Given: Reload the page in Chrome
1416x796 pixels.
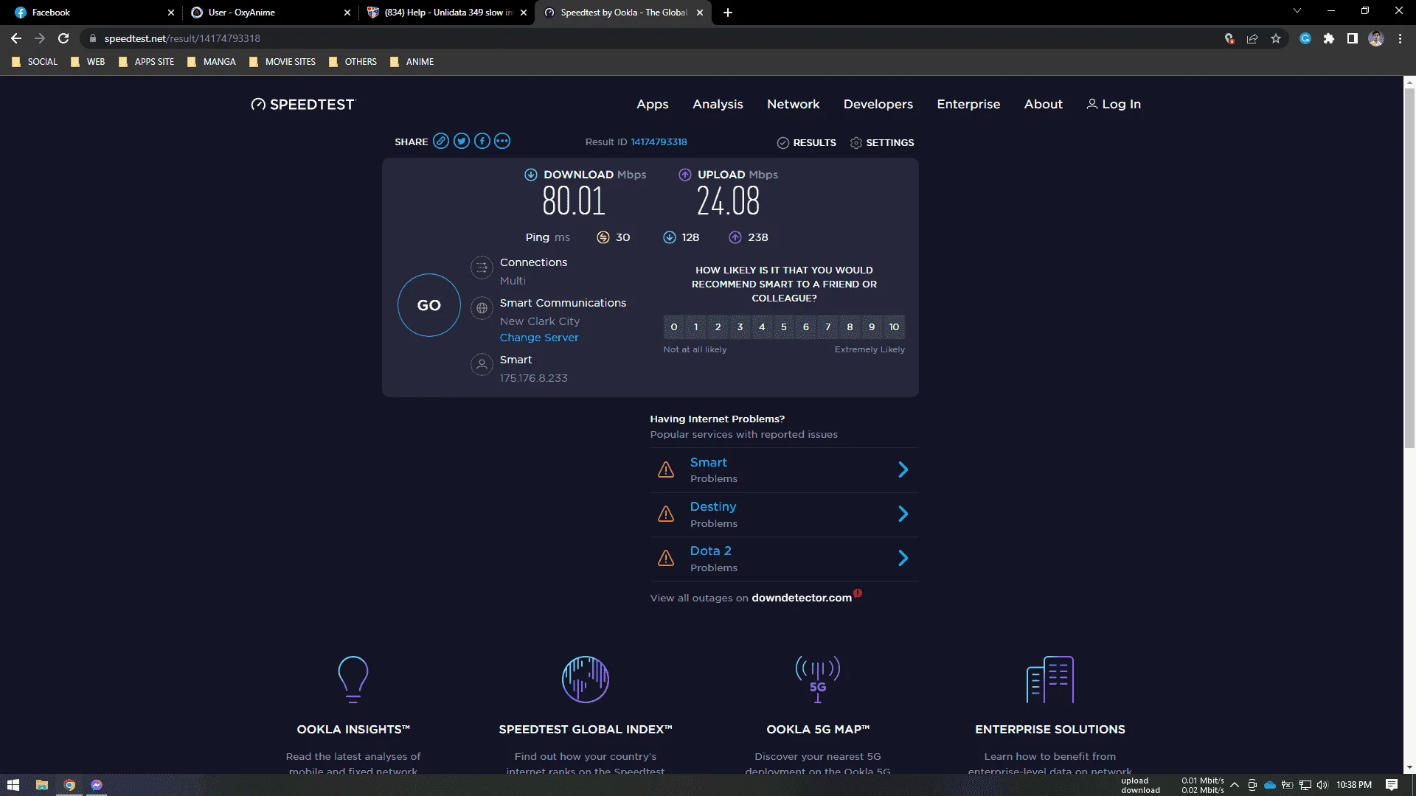Looking at the screenshot, I should point(63,38).
